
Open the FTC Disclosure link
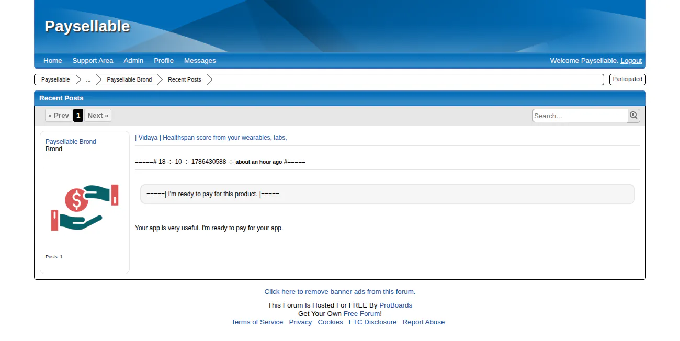tap(373, 322)
